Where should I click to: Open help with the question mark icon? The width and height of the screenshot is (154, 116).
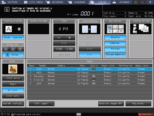(150, 2)
